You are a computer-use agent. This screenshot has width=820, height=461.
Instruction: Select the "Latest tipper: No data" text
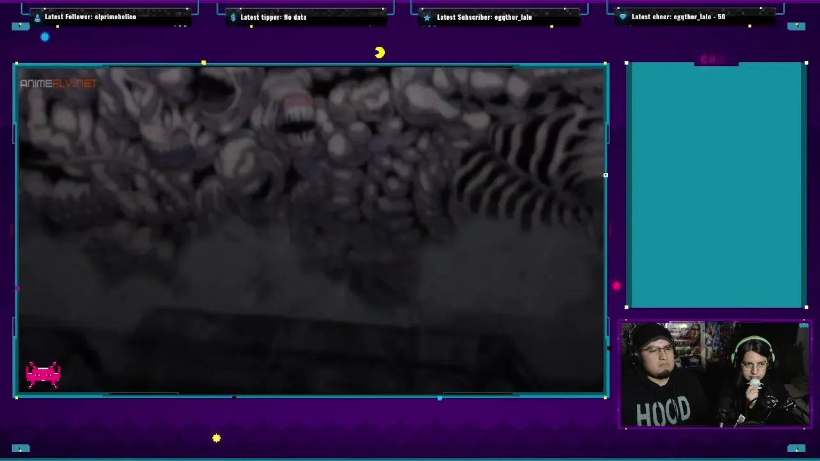click(274, 17)
